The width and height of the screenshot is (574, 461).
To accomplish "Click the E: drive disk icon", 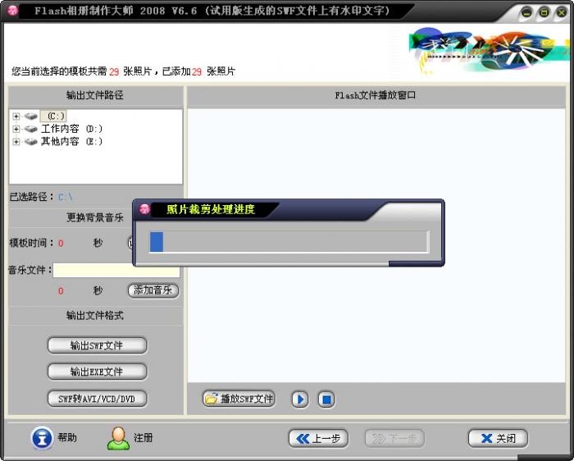I will pos(31,142).
